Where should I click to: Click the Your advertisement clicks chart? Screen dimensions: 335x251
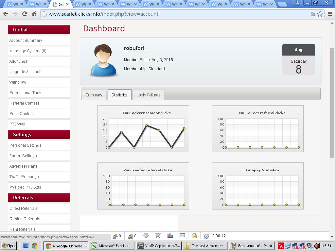pyautogui.click(x=143, y=129)
